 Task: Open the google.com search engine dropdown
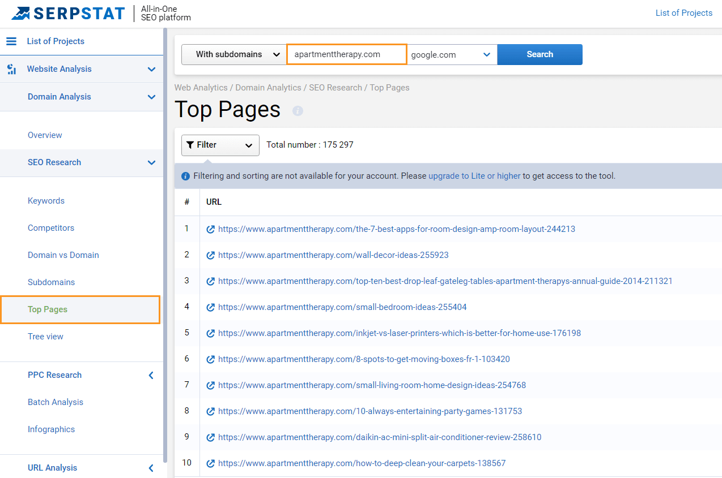[x=452, y=54]
